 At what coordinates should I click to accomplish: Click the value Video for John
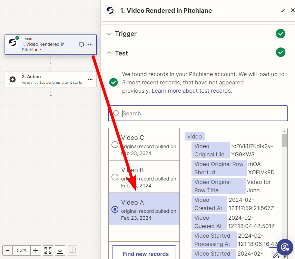259,186
